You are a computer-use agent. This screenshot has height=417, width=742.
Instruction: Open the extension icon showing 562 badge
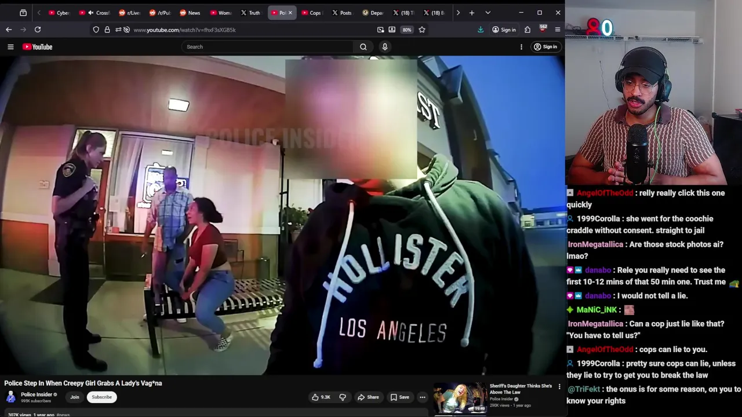543,28
